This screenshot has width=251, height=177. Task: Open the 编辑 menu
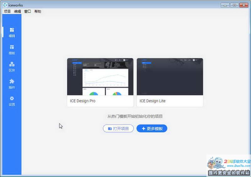[18, 11]
